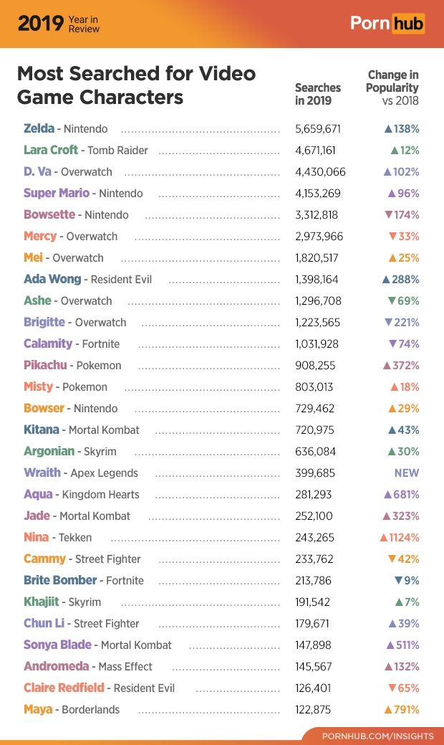444x745 pixels.
Task: Click the "Searches in 2019" column header
Action: pos(317,94)
